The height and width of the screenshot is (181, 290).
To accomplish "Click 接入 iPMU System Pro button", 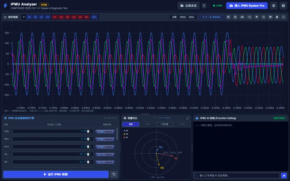I will (x=247, y=6).
